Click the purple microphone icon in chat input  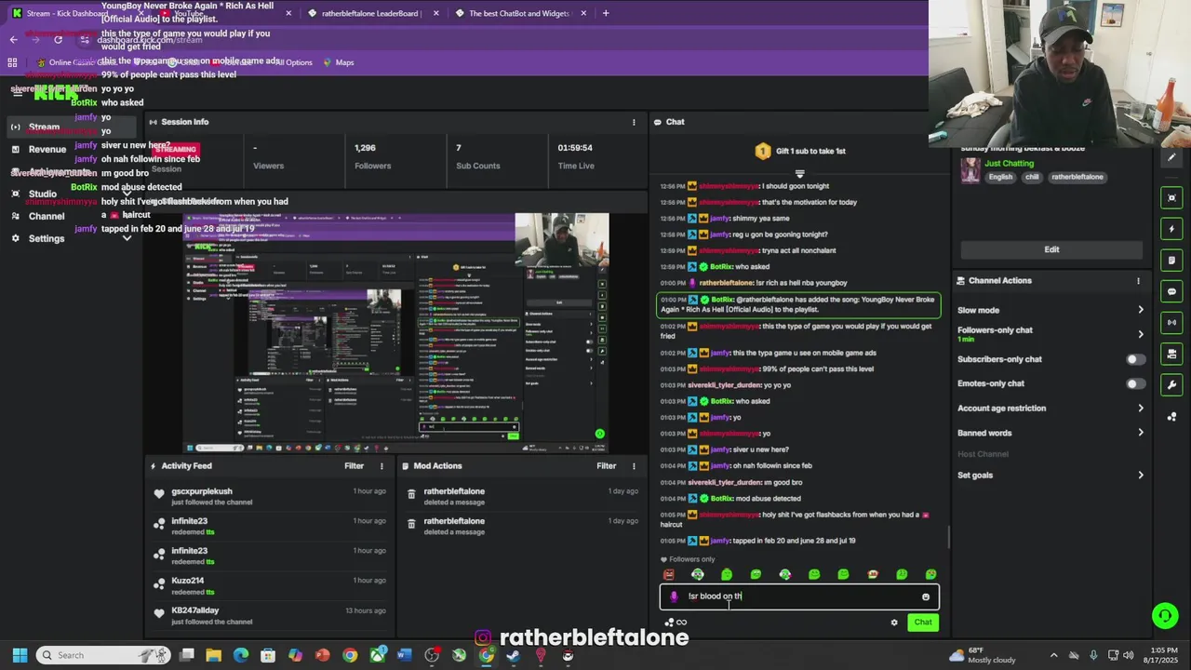coord(674,596)
